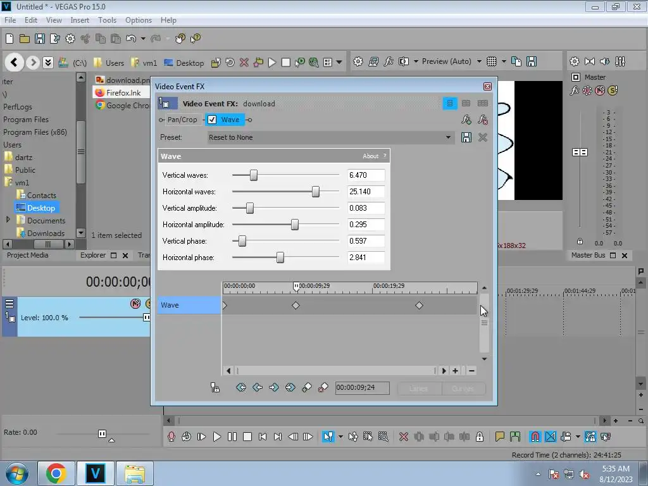
Task: Toggle the Wave effect checkbox
Action: [x=212, y=120]
